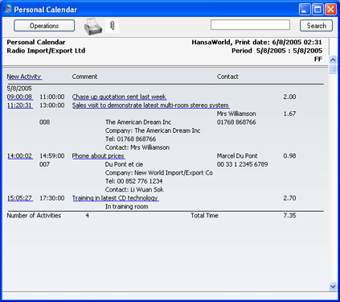Click 'Radio Import/Export Ltd' header text

click(x=46, y=51)
